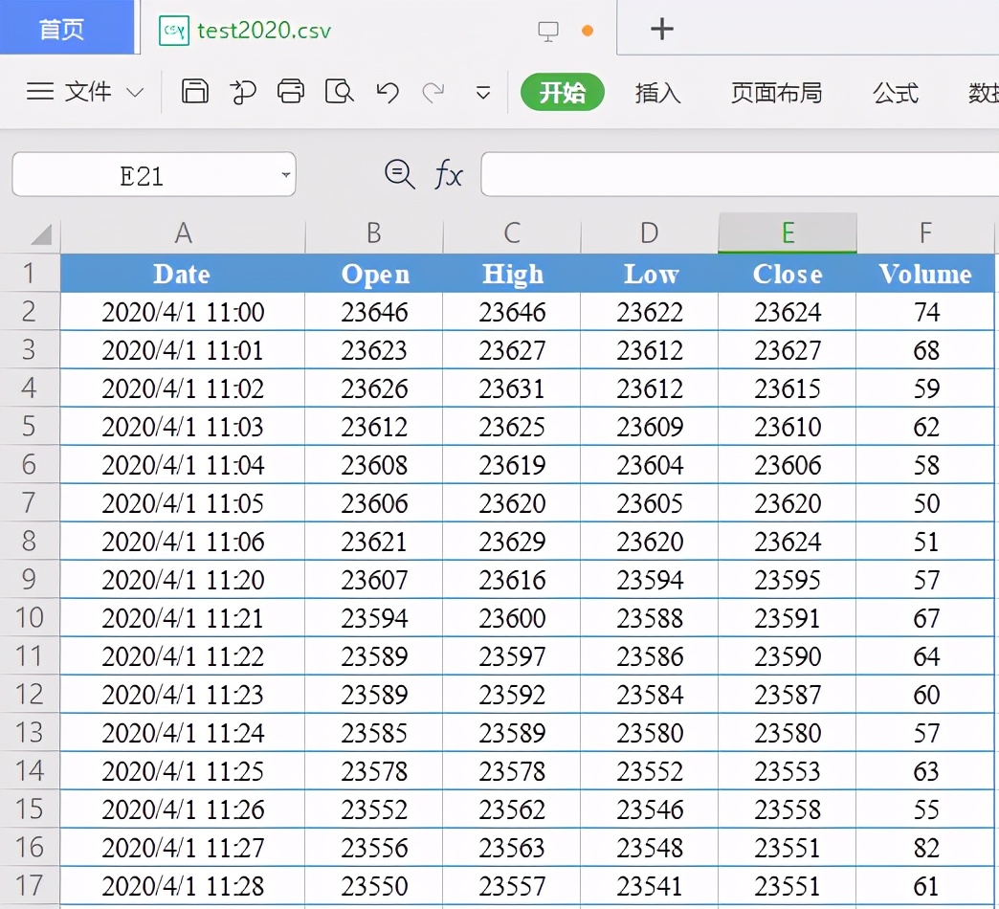Select the Volume column header F

(x=924, y=232)
